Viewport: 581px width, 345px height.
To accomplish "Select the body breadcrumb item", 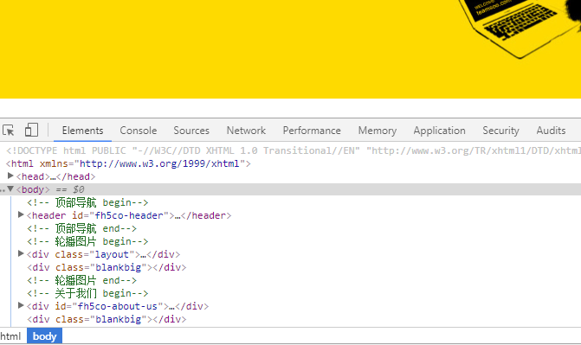I will [x=44, y=336].
